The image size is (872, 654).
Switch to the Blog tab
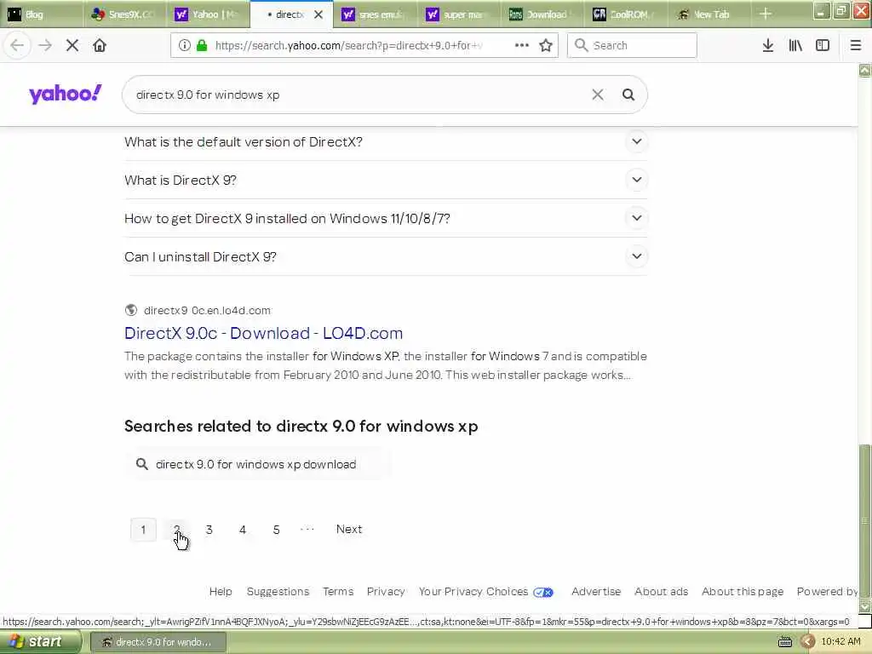[x=41, y=14]
